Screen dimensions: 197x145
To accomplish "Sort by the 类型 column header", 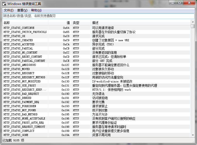I will click(x=81, y=23).
